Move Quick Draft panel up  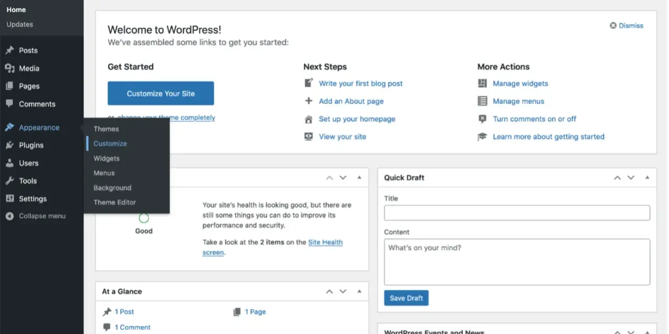[617, 177]
